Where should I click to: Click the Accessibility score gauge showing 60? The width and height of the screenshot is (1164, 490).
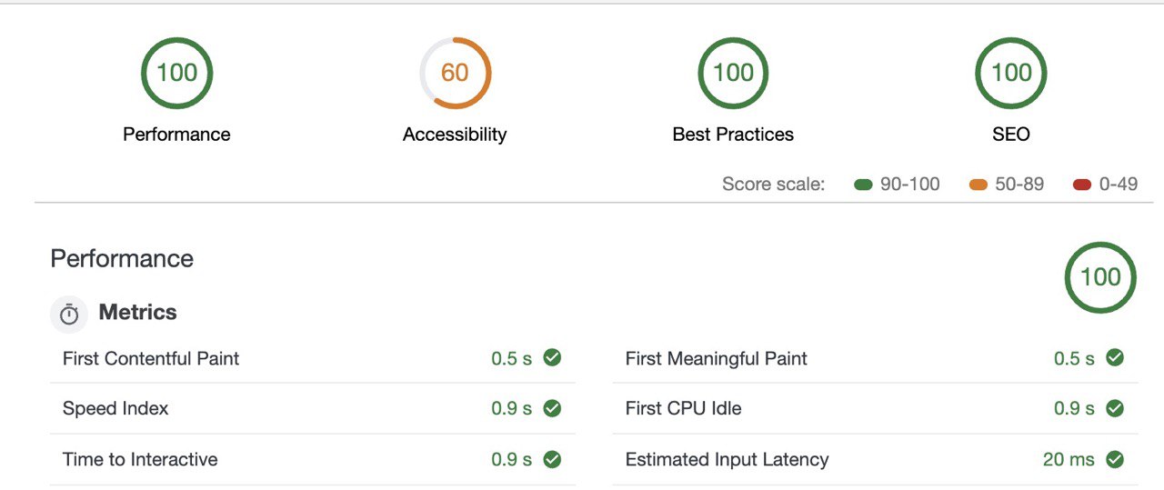[x=455, y=73]
